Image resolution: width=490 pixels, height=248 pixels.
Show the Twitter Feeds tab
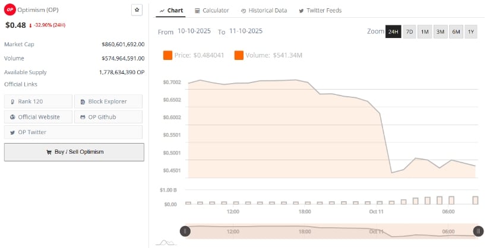click(320, 11)
